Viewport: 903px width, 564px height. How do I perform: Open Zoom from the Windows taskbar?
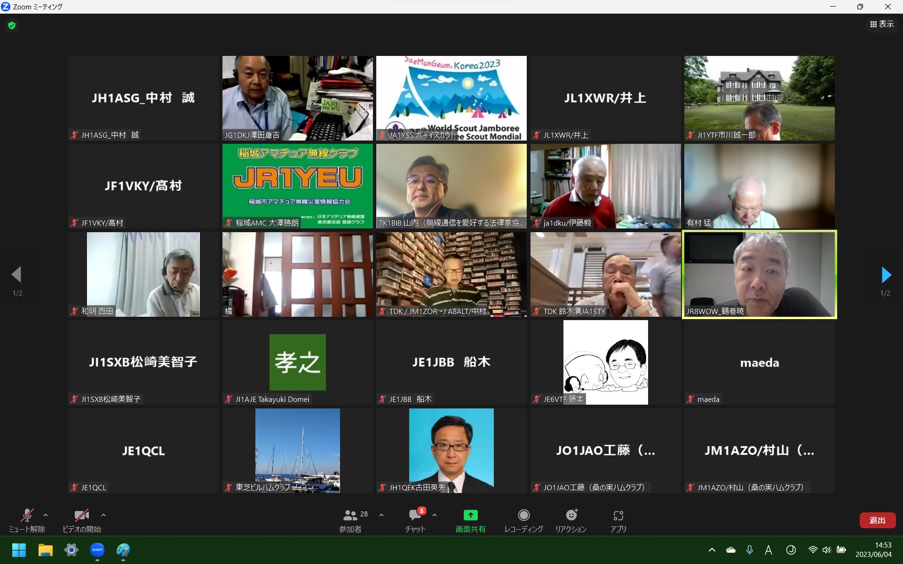[x=97, y=550]
